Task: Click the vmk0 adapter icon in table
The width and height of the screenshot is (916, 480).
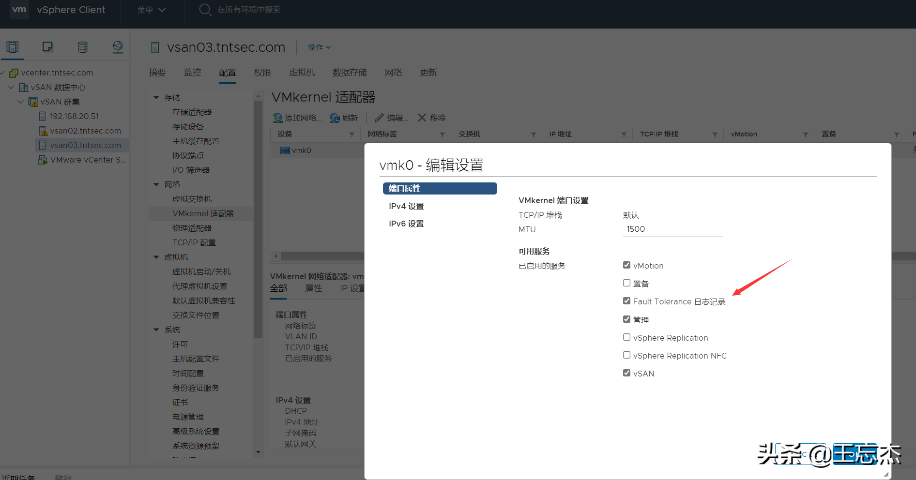Action: pyautogui.click(x=285, y=150)
